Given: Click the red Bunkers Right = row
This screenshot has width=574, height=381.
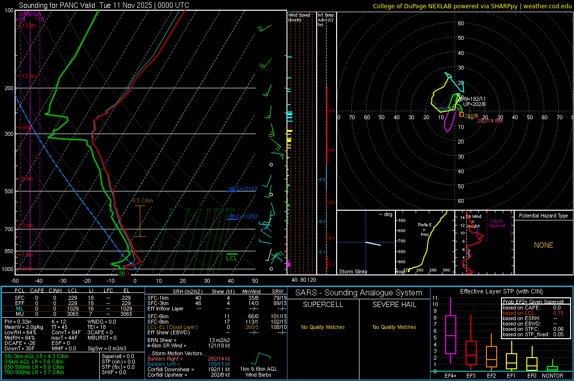Looking at the screenshot, I should tap(189, 359).
